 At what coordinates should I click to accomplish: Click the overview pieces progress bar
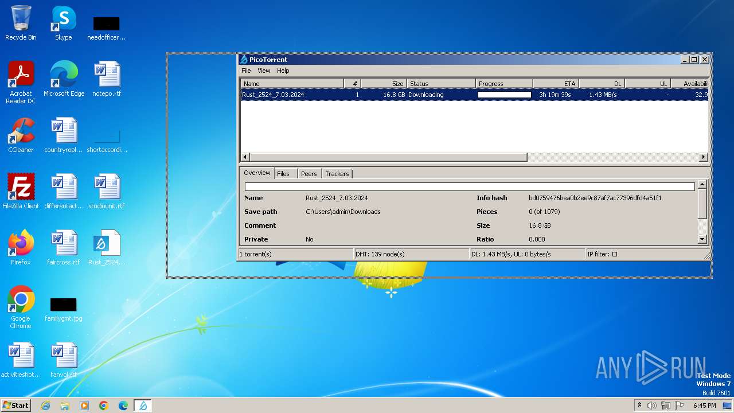tap(470, 186)
